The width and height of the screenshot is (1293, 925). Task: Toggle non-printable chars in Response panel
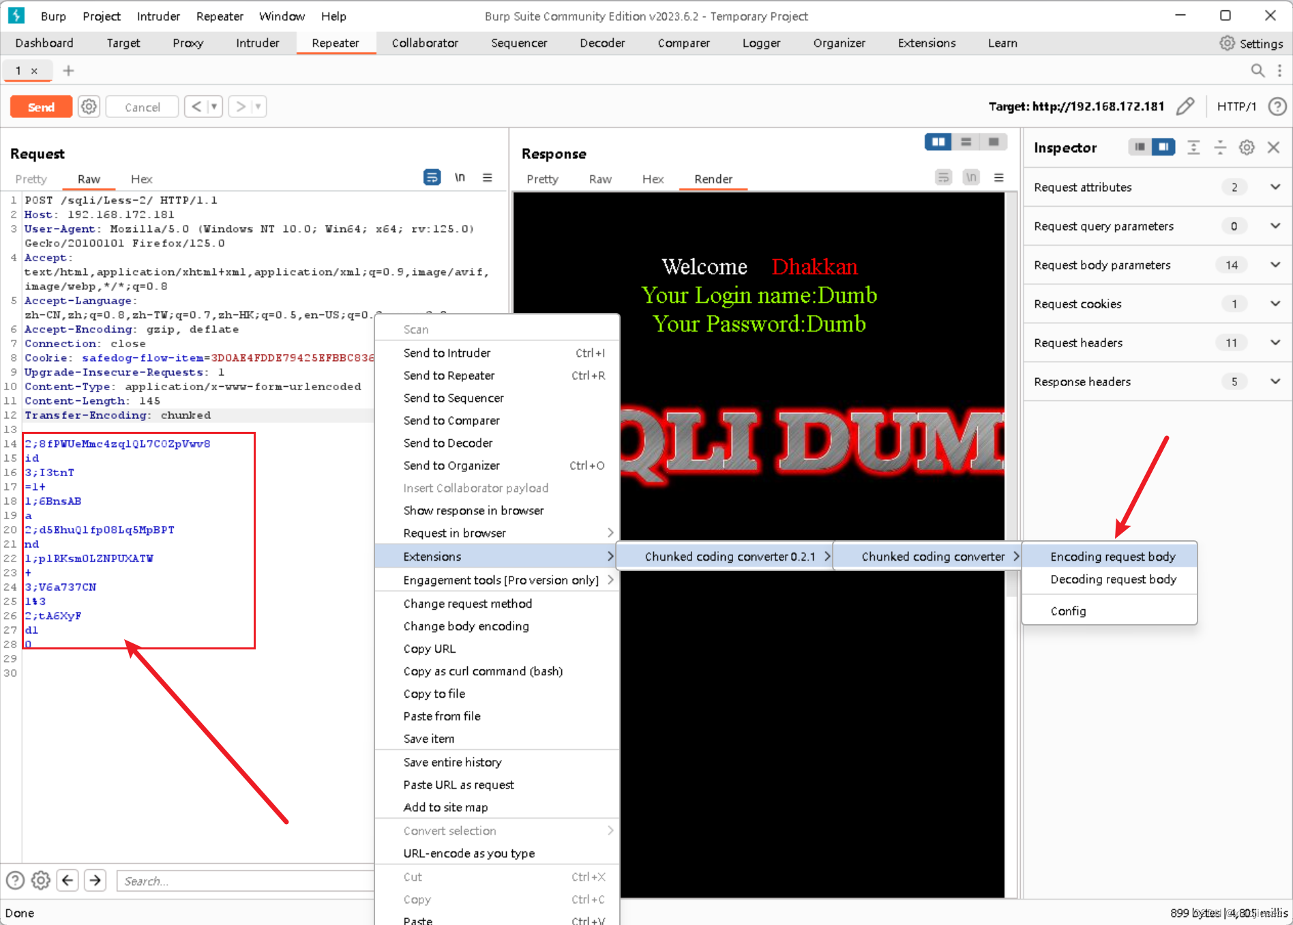pyautogui.click(x=971, y=177)
